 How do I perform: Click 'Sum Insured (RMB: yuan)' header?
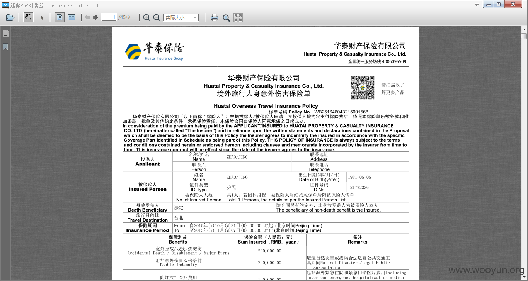269,242
